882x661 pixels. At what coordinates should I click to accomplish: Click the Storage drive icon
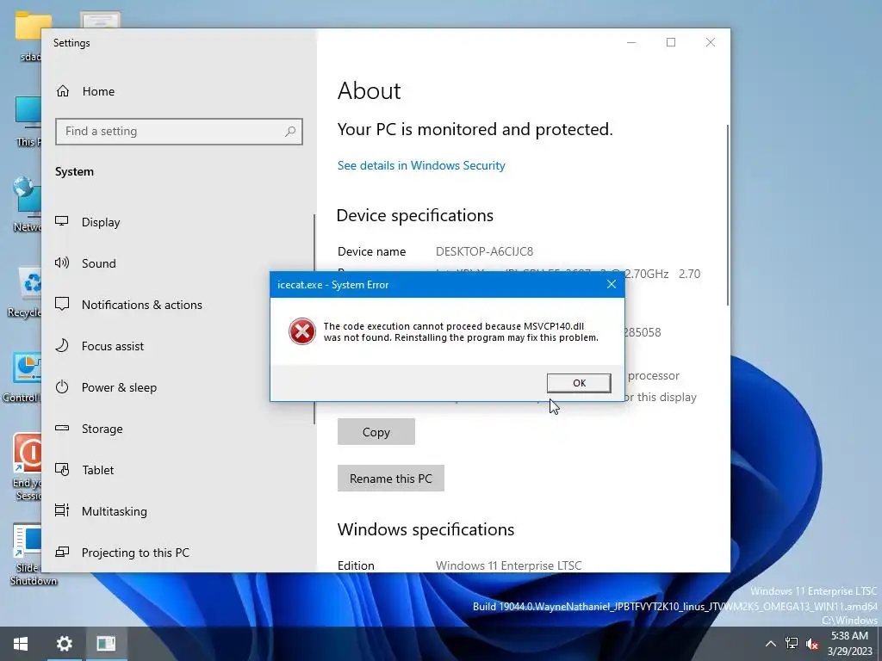coord(62,429)
